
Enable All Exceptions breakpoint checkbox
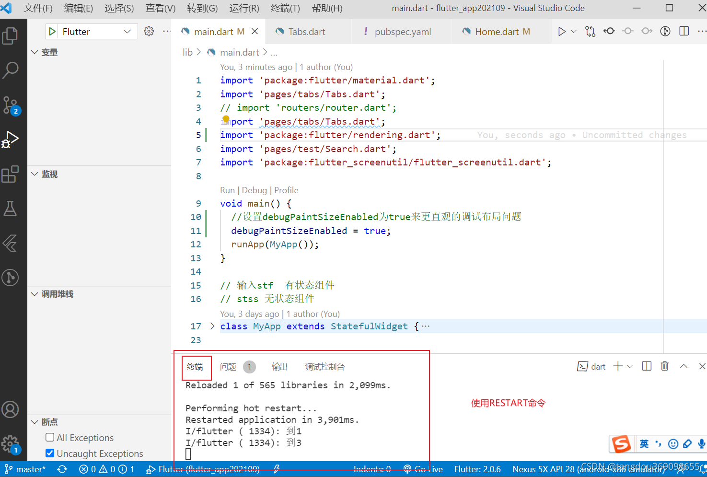pyautogui.click(x=50, y=437)
